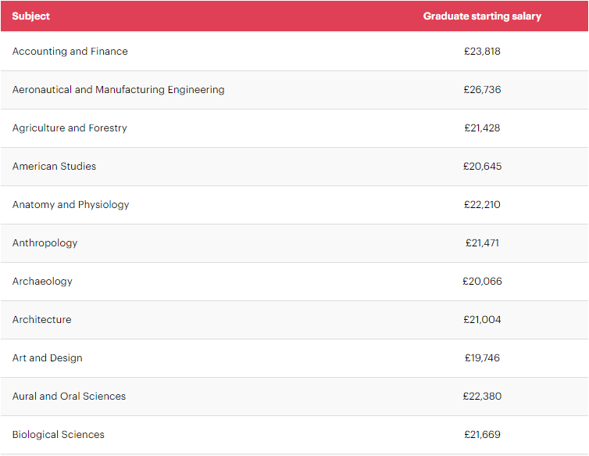Image resolution: width=589 pixels, height=456 pixels.
Task: Select the Archaeology subject
Action: coord(42,282)
